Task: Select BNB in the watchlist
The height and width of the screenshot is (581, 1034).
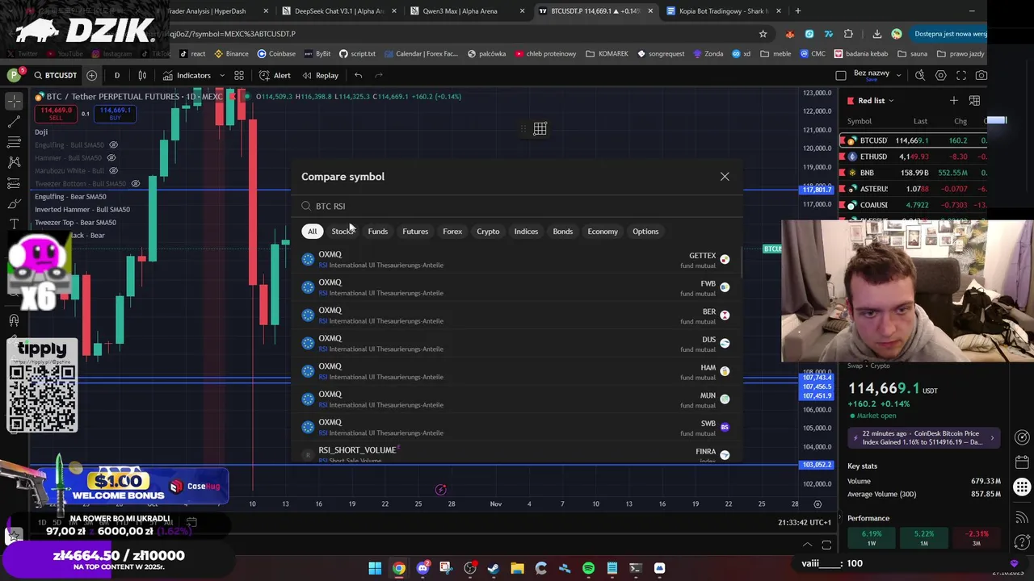Action: 914,173
